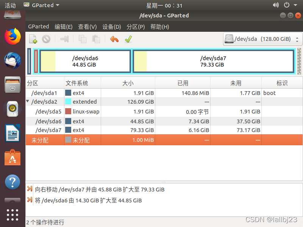Click red linux-swap color swatch
This screenshot has height=227, width=303.
(68, 111)
